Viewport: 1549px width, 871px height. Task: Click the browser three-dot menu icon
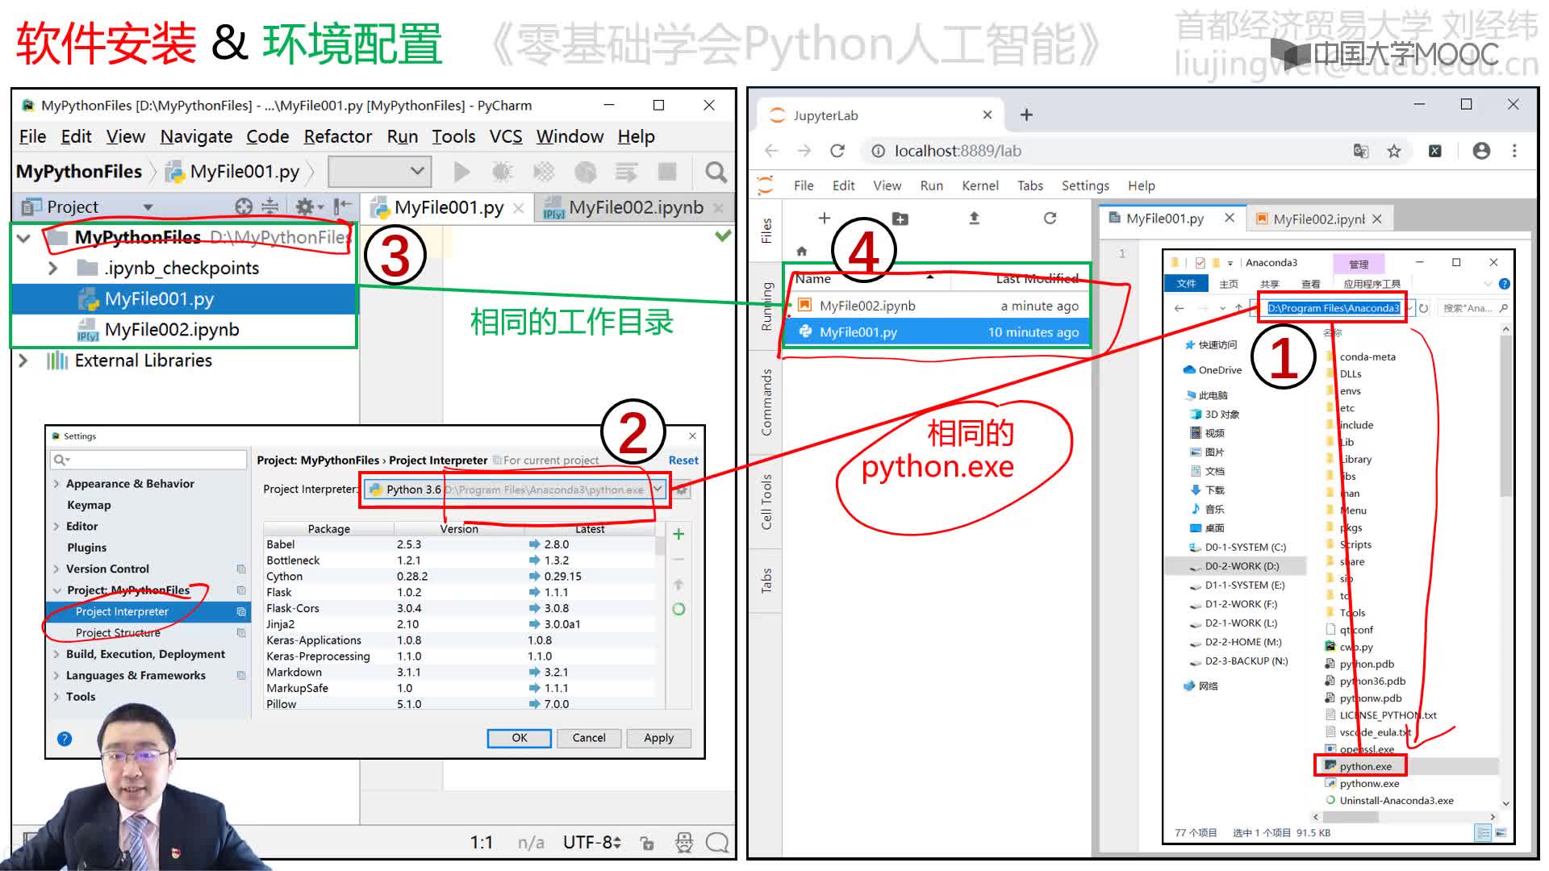click(1514, 151)
